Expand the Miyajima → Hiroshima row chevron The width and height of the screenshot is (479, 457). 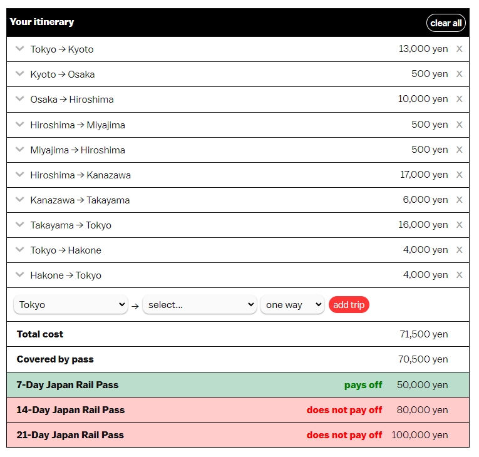tap(19, 150)
